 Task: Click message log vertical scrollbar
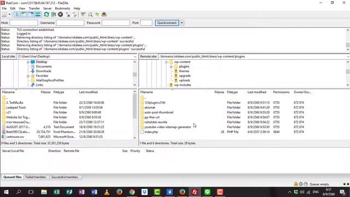click(348, 45)
